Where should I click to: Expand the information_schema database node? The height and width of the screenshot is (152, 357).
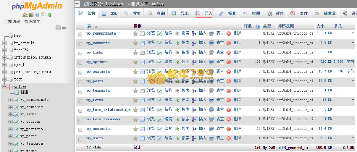tap(5, 58)
